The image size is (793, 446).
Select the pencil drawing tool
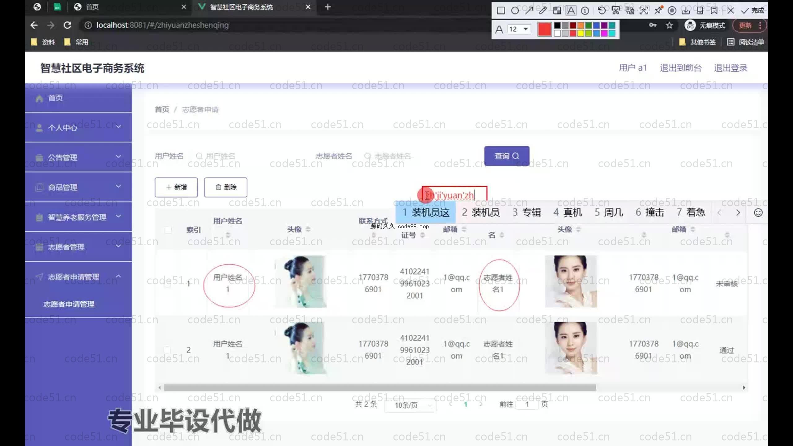543,11
